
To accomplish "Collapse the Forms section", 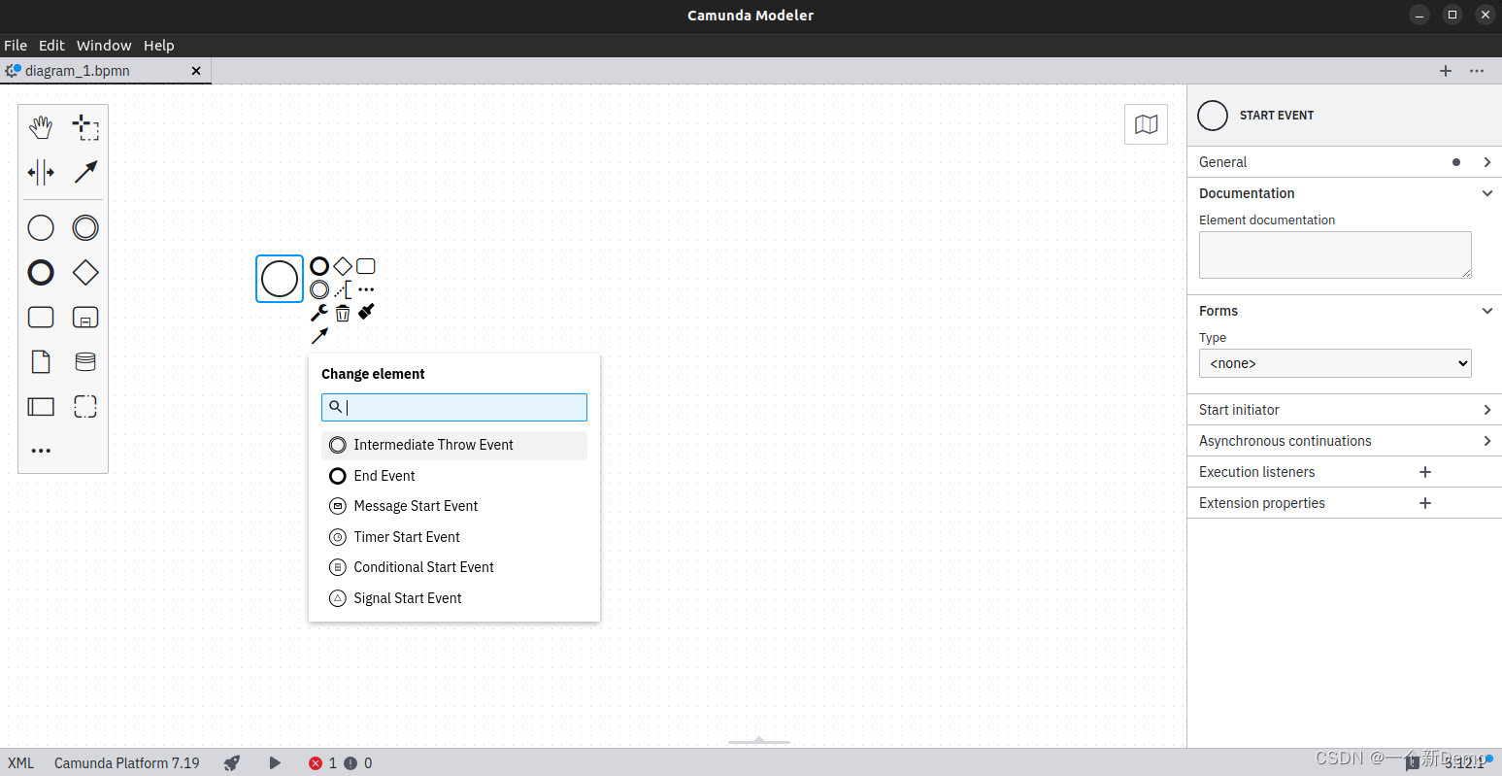I will click(x=1344, y=311).
